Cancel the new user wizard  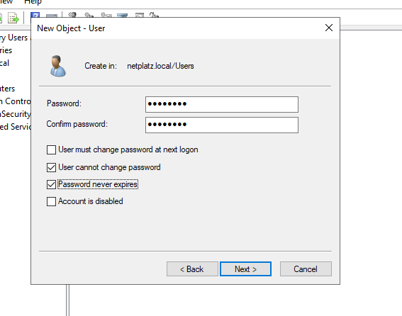306,269
